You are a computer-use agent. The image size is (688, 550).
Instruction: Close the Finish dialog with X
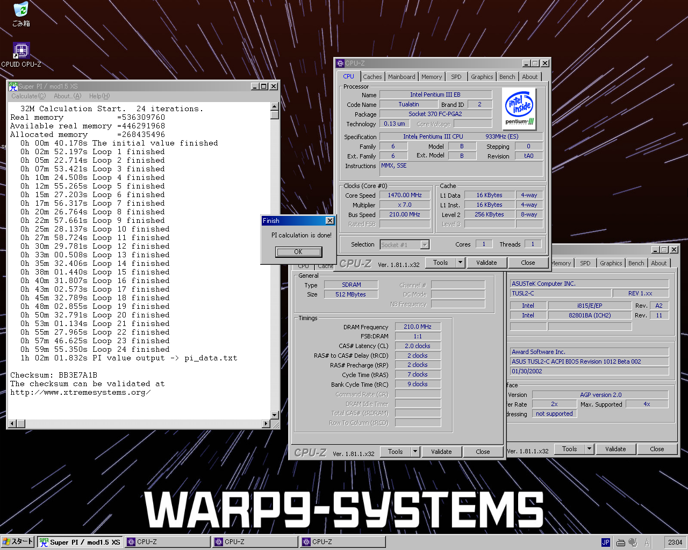point(330,221)
